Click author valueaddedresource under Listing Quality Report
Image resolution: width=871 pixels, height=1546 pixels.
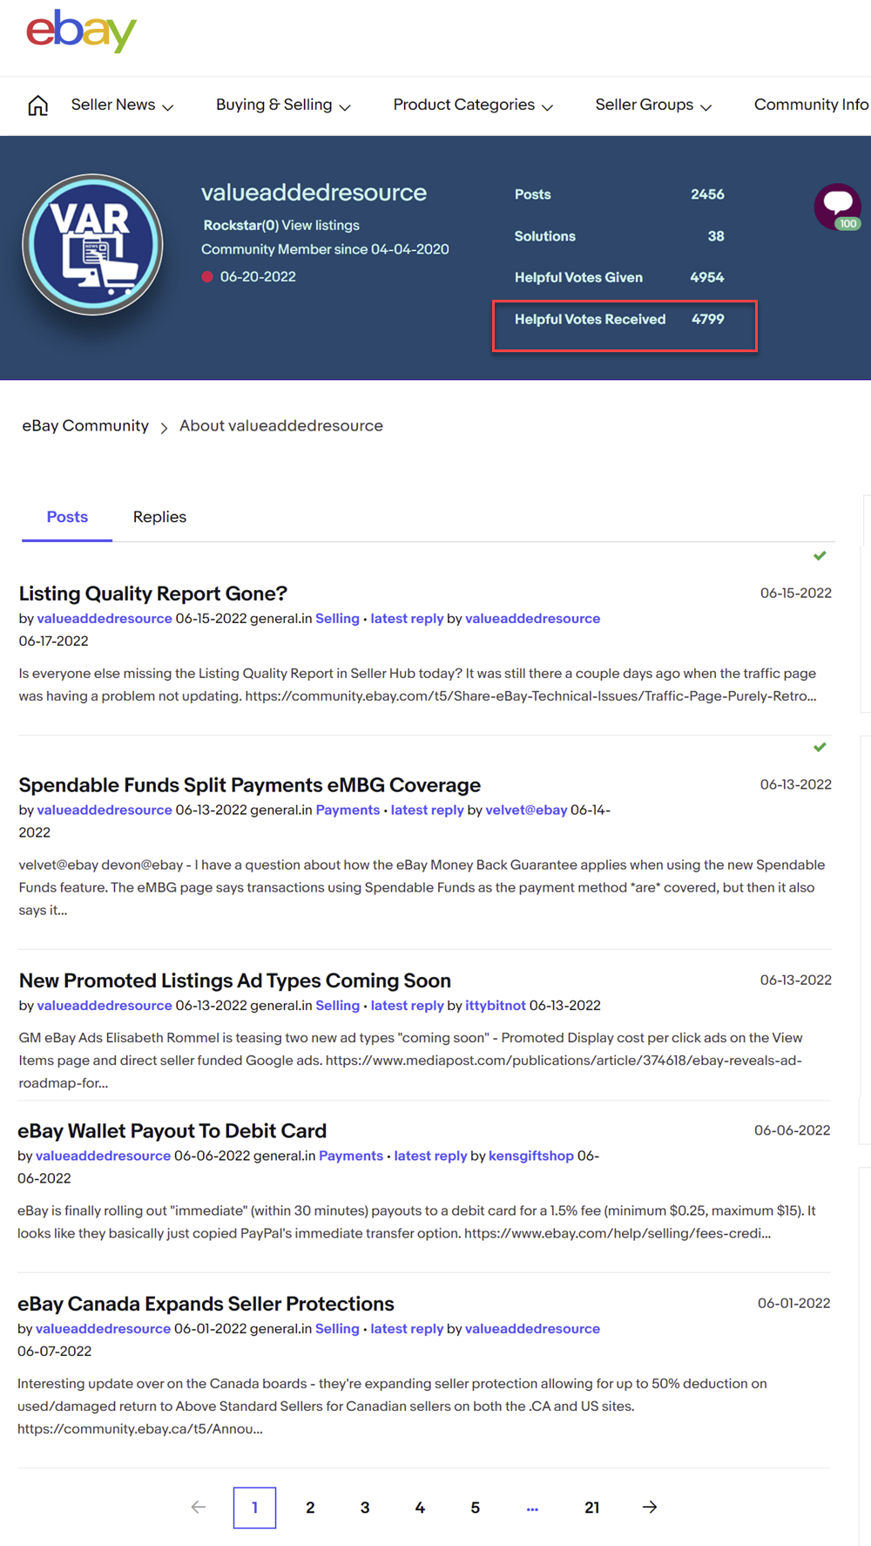[105, 619]
